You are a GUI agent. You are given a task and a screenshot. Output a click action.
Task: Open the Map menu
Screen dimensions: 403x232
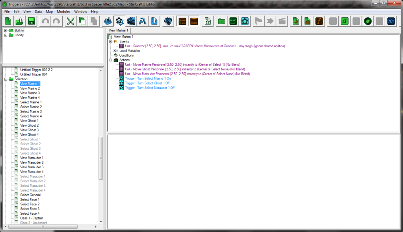pyautogui.click(x=49, y=11)
